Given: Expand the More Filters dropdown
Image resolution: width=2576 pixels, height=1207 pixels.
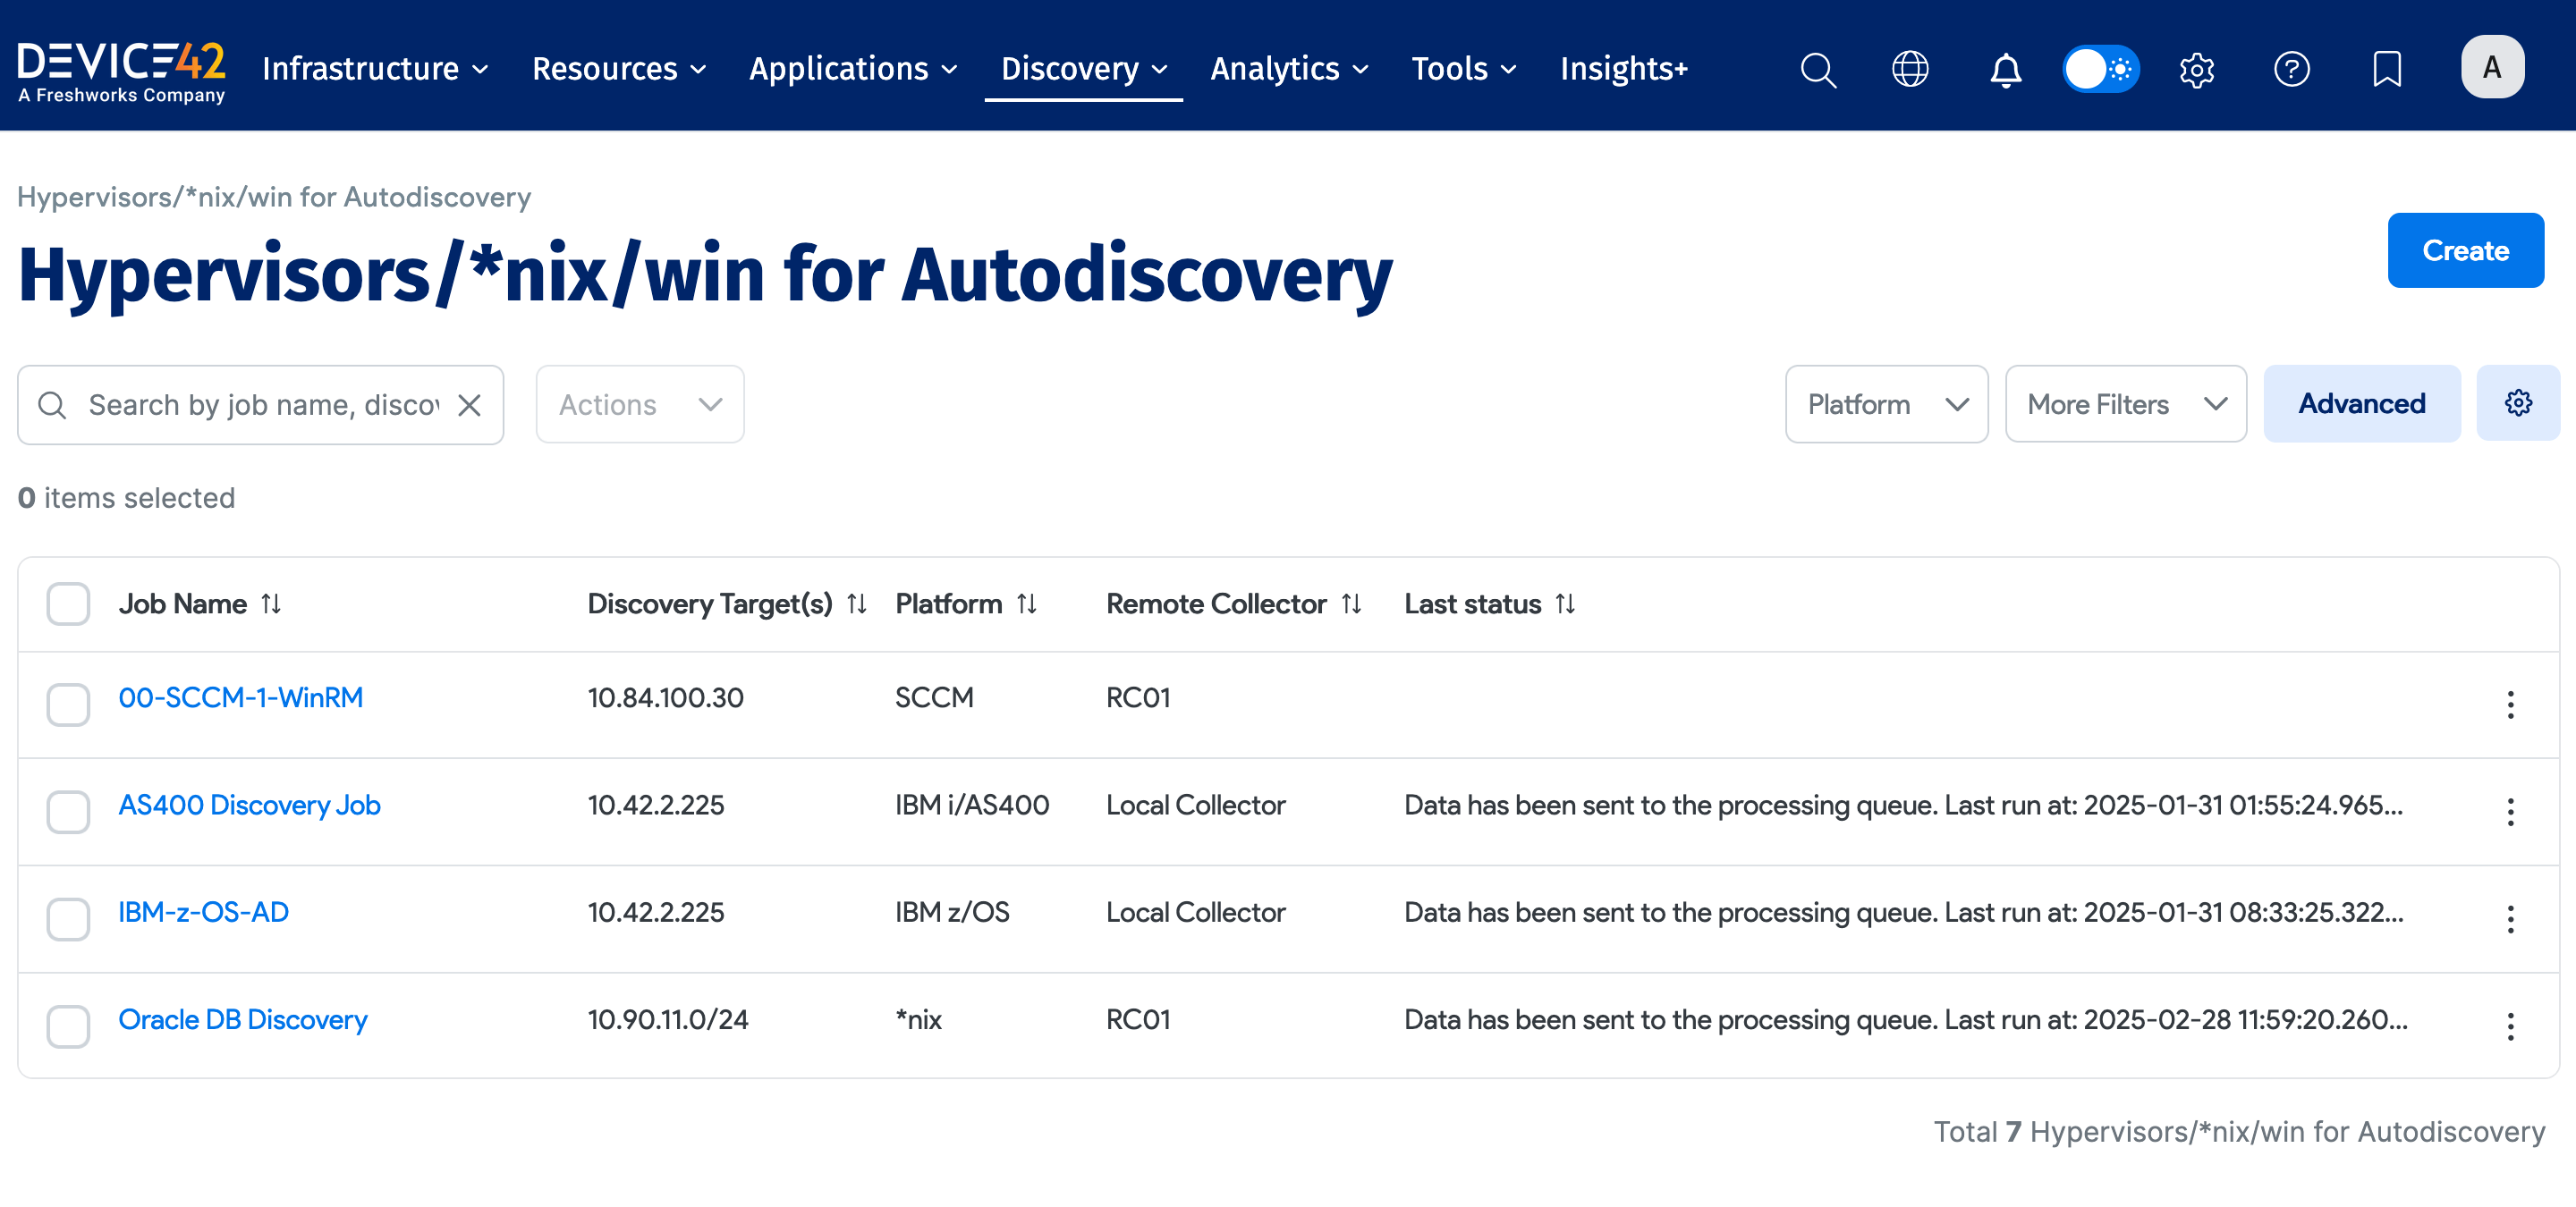Looking at the screenshot, I should (x=2125, y=403).
